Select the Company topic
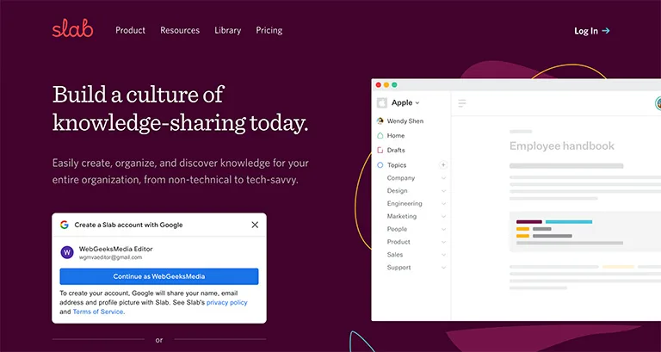The height and width of the screenshot is (352, 661). pyautogui.click(x=401, y=178)
